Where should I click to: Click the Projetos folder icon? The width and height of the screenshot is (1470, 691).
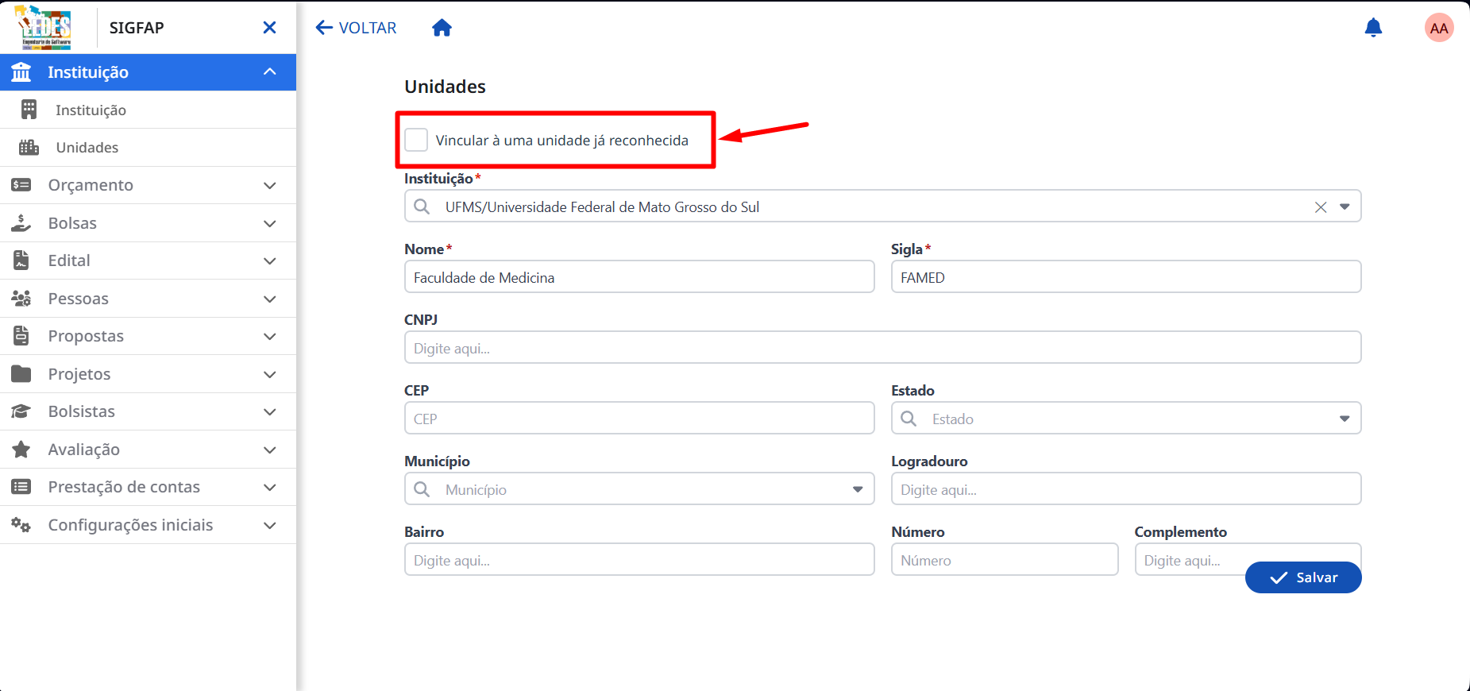21,374
